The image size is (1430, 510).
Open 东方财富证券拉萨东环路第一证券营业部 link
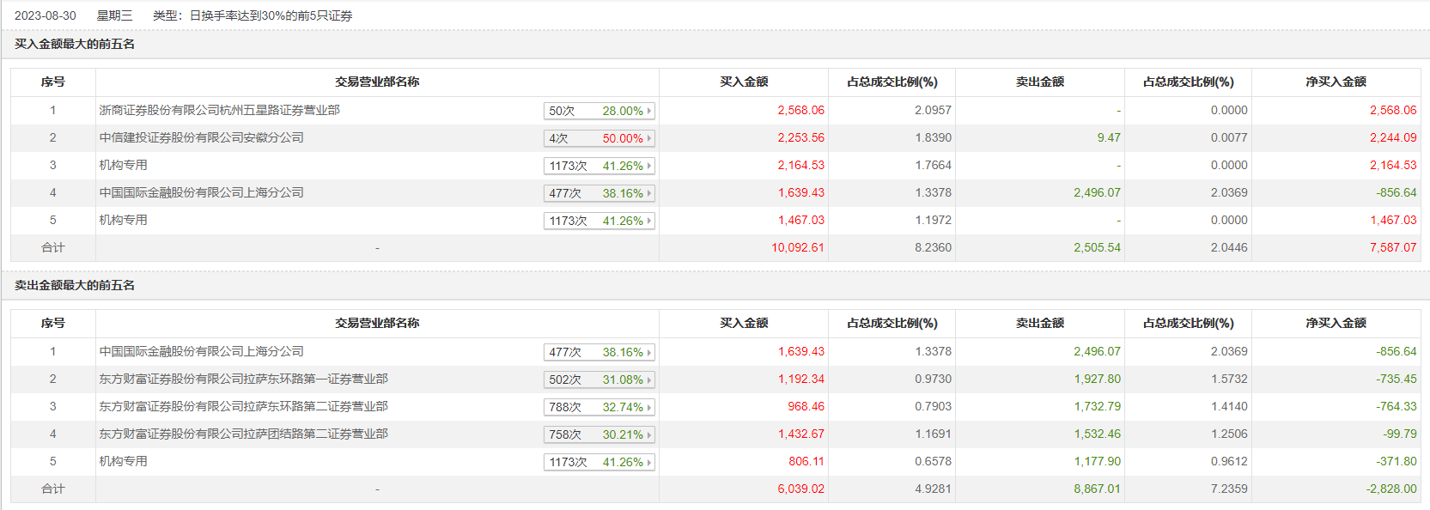[243, 379]
